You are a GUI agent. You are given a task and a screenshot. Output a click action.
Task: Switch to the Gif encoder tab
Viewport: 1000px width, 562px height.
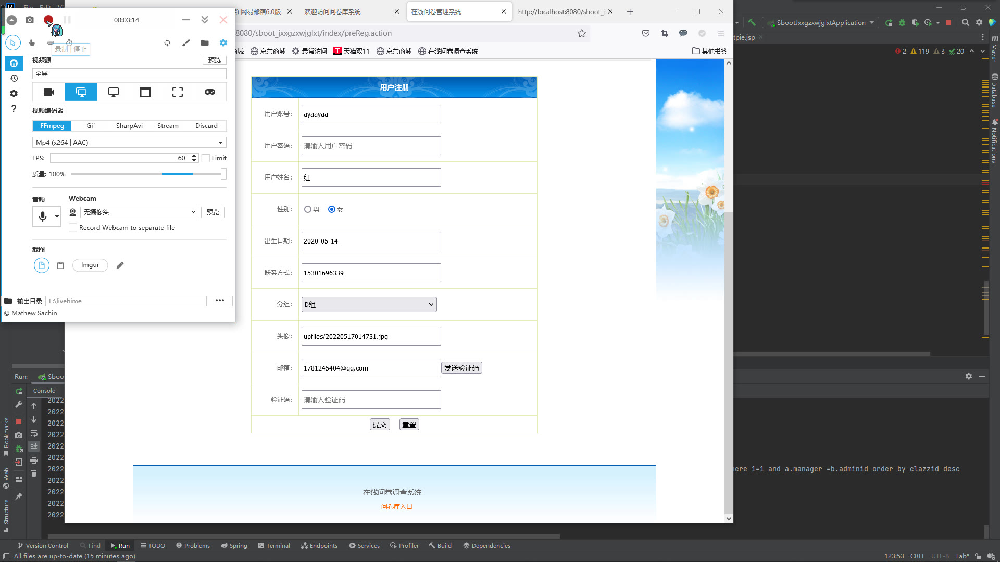[91, 126]
